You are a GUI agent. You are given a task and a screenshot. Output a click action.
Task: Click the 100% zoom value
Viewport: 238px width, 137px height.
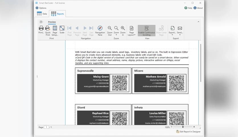tap(167, 127)
